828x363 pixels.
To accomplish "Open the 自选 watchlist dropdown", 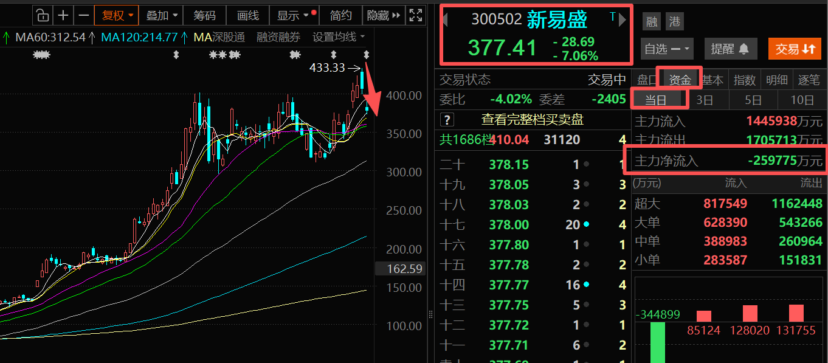I will (x=667, y=49).
